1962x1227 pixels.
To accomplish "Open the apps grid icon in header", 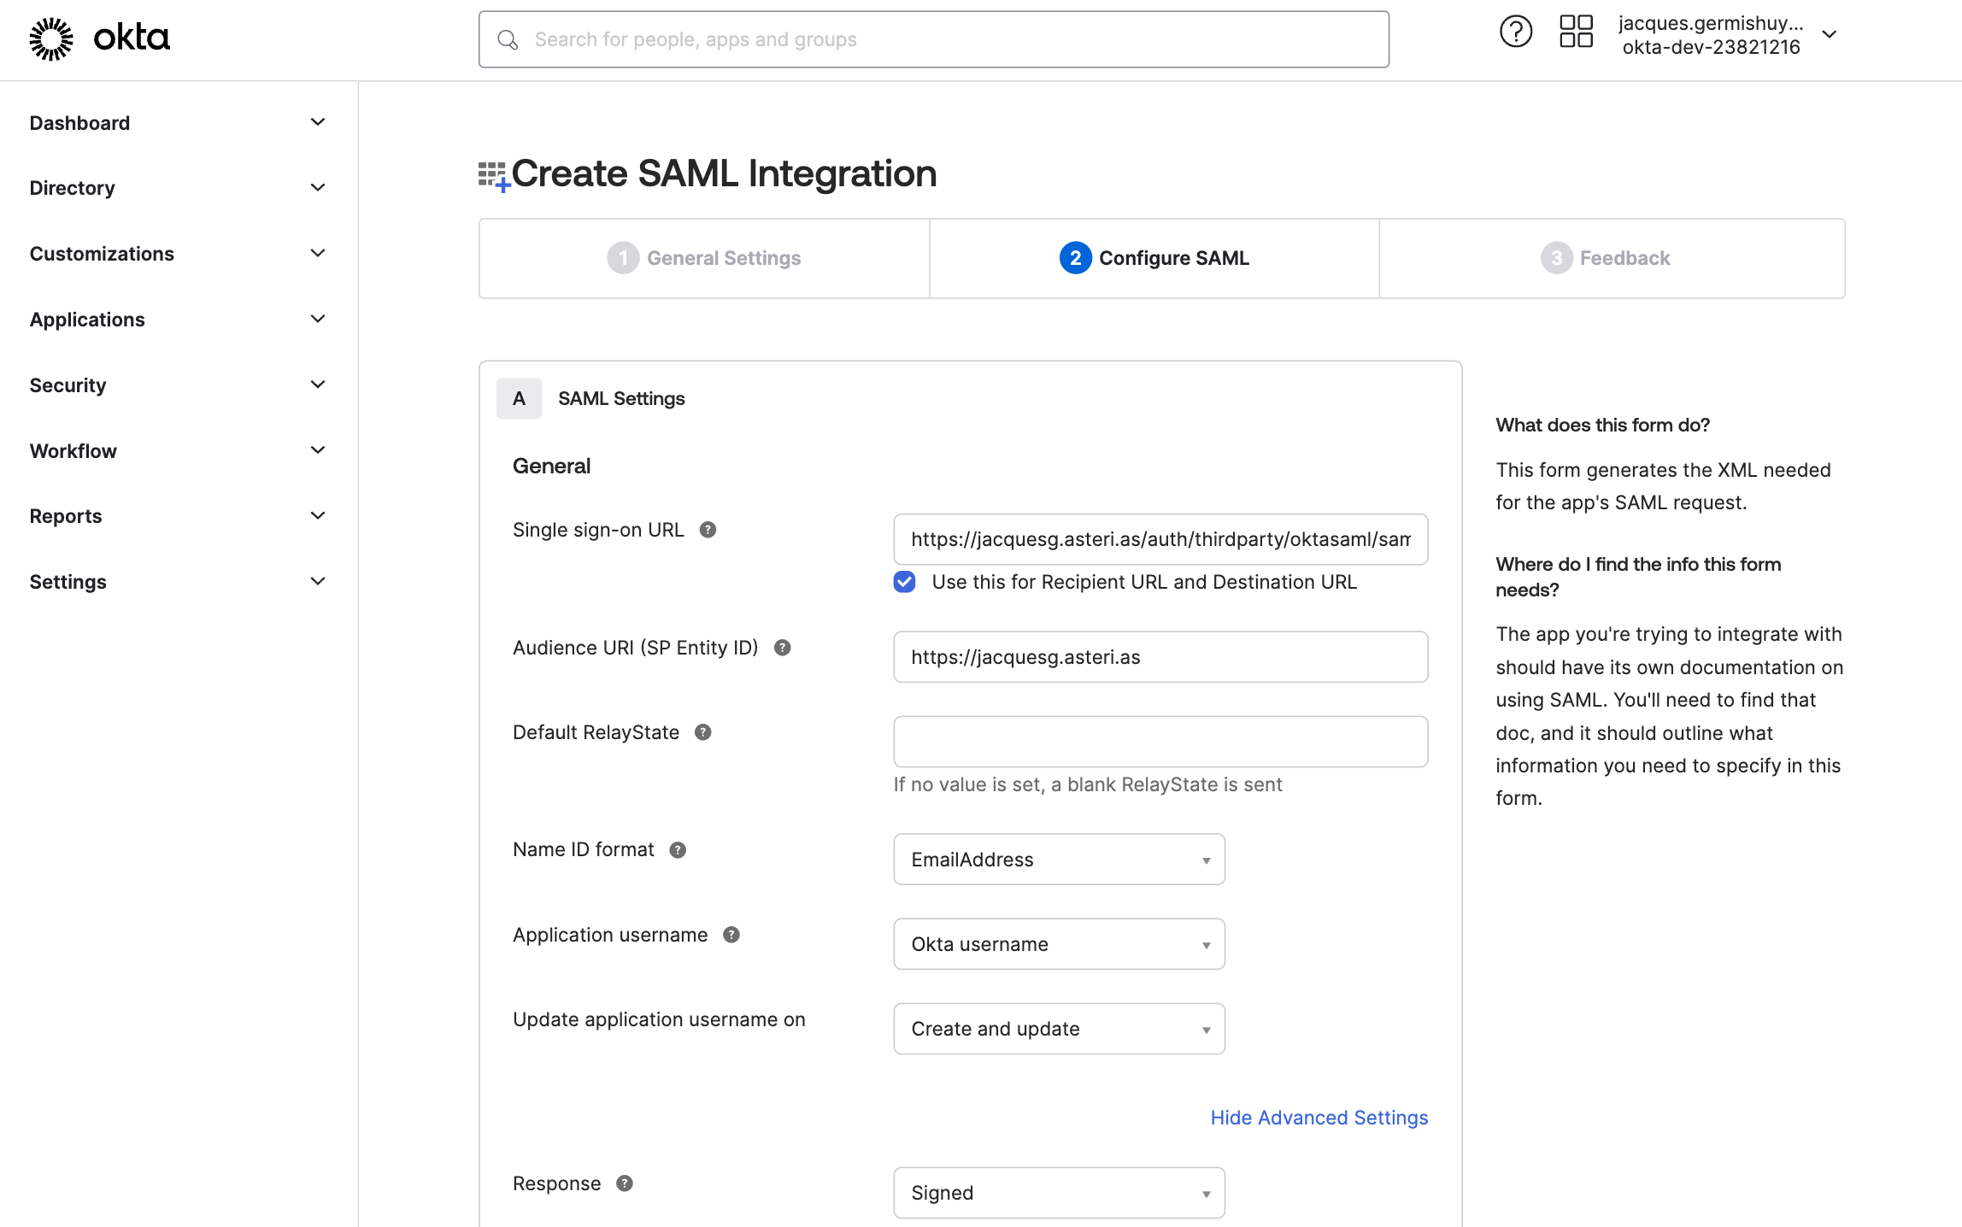I will [1576, 32].
